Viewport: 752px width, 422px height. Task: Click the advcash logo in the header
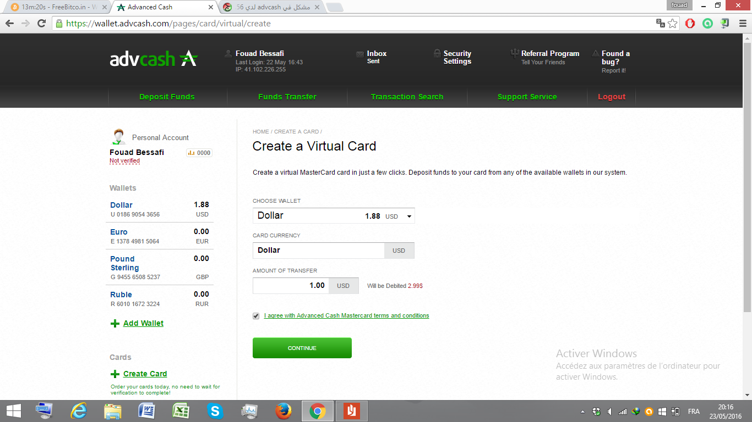point(154,58)
